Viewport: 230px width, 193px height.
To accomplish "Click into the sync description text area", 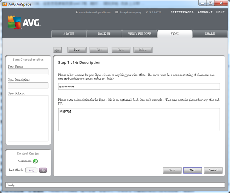I will click(x=139, y=120).
